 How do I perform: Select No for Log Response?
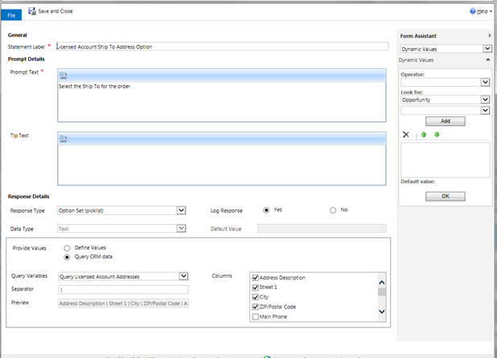pyautogui.click(x=333, y=210)
